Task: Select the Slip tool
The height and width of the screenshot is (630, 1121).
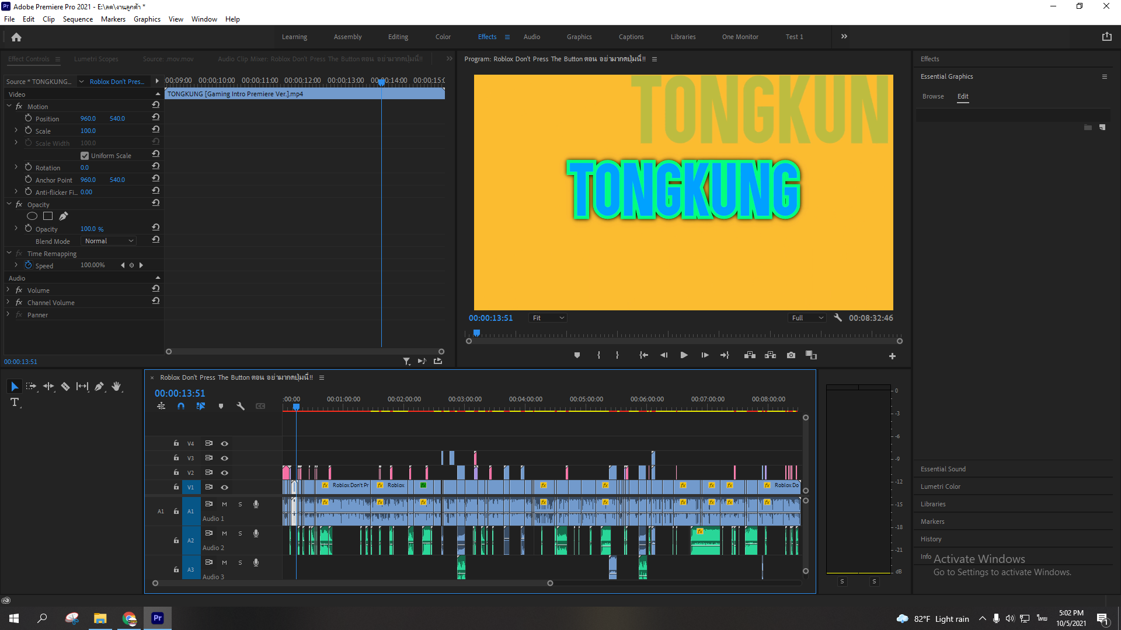Action: point(82,386)
